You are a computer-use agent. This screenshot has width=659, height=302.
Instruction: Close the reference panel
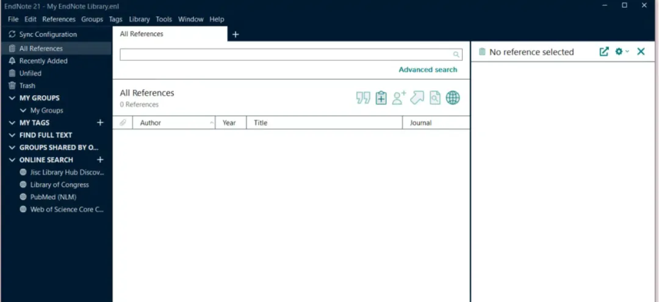(x=641, y=52)
